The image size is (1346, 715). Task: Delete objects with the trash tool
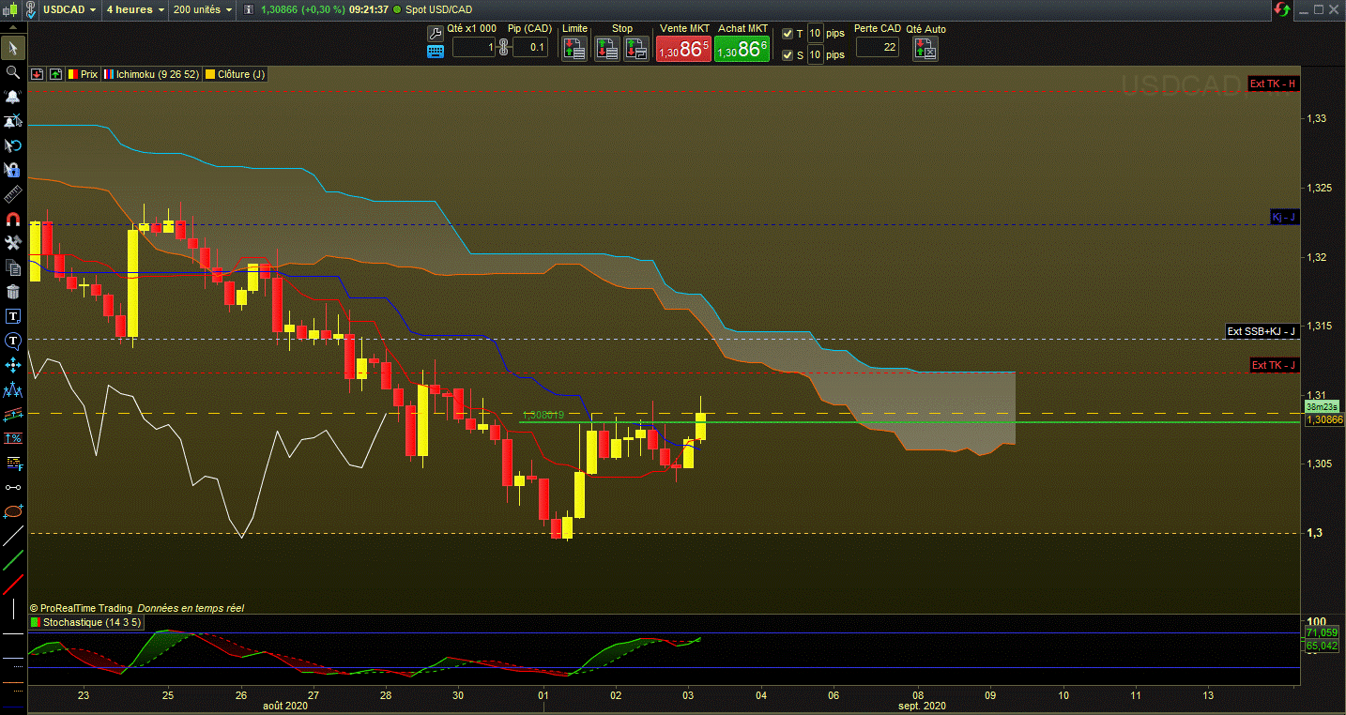pos(13,292)
